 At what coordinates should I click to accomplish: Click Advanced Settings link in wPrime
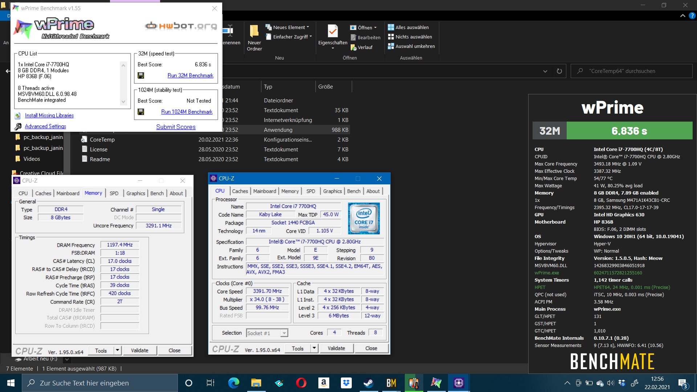pos(45,126)
